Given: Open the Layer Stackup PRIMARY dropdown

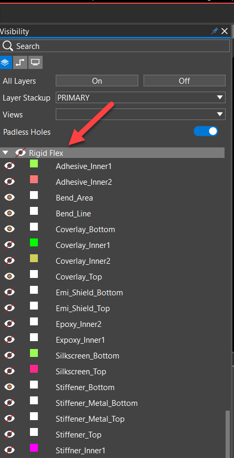Looking at the screenshot, I should (140, 97).
